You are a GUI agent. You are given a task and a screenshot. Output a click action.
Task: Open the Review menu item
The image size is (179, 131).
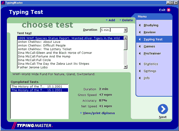pos(150,32)
